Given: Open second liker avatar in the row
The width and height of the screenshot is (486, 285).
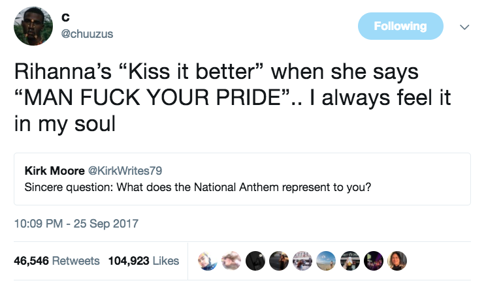Looking at the screenshot, I should point(231,261).
